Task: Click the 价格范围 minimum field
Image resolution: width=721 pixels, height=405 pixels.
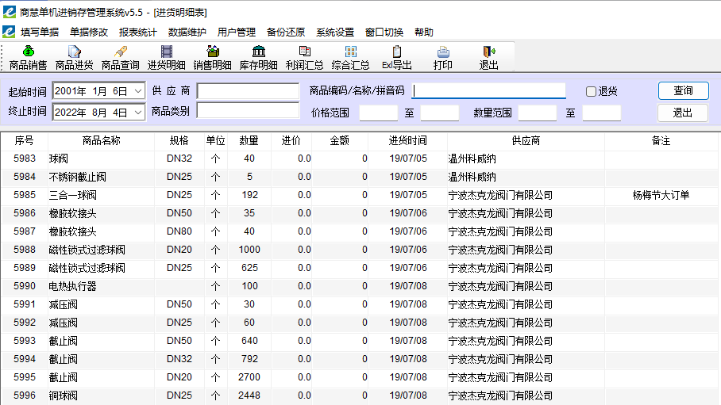Action: point(379,113)
